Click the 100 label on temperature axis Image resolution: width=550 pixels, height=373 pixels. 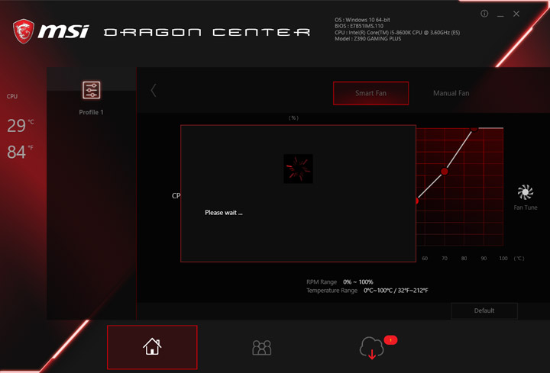click(x=503, y=258)
